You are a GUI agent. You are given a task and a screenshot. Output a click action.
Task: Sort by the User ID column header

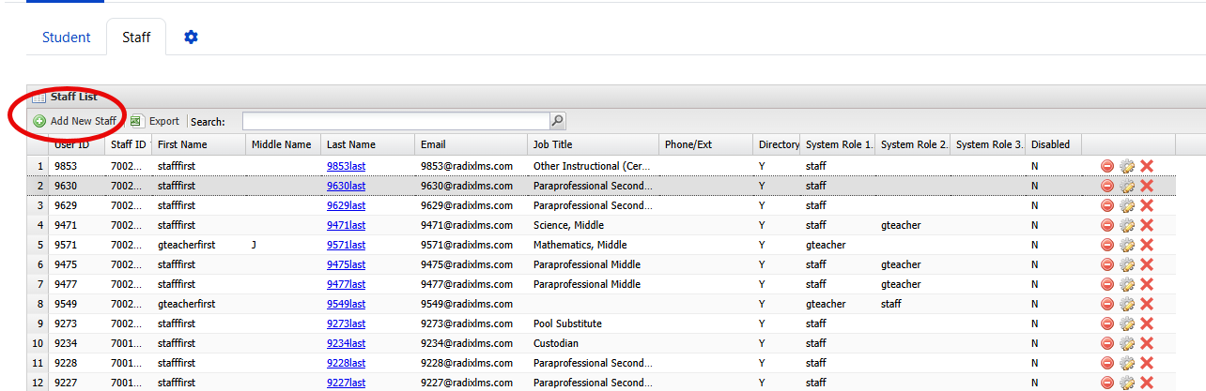77,144
